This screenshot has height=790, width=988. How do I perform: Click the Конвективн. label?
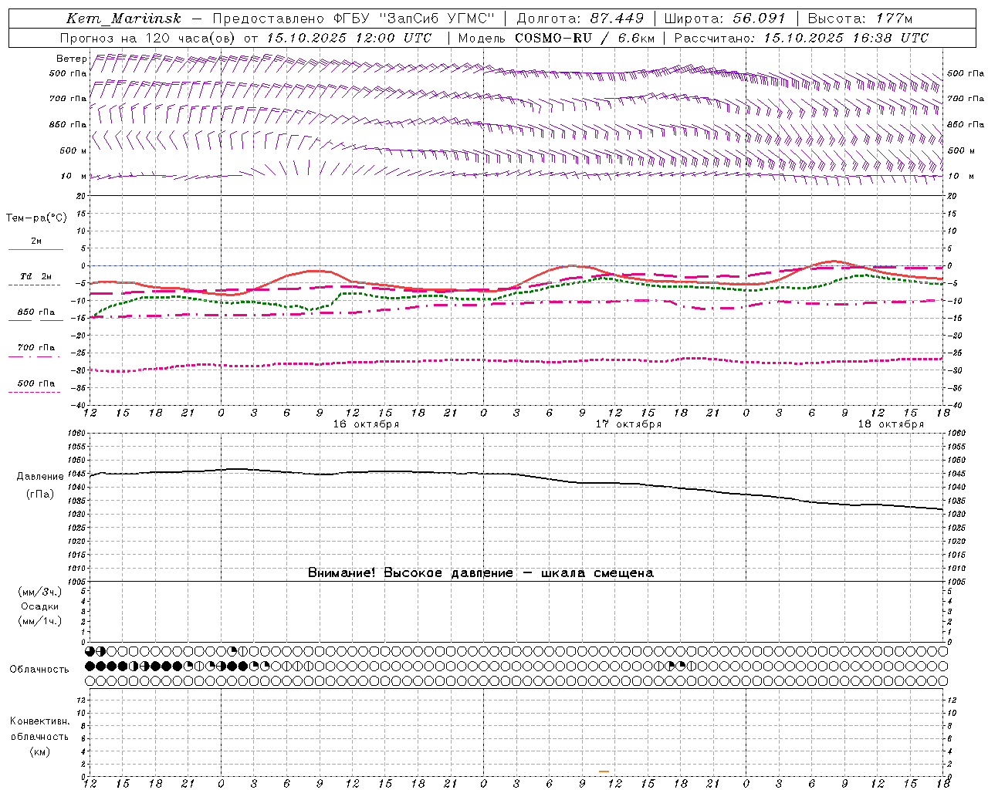[39, 721]
